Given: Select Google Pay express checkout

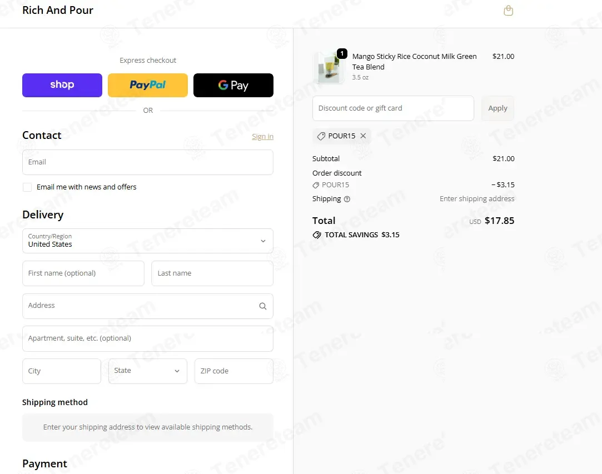Looking at the screenshot, I should click(x=233, y=85).
